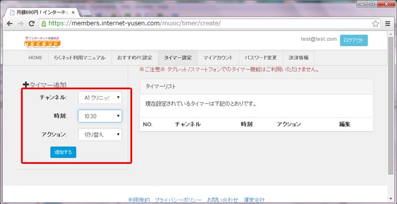Click the NO. column header
397x204 pixels.
[148, 124]
